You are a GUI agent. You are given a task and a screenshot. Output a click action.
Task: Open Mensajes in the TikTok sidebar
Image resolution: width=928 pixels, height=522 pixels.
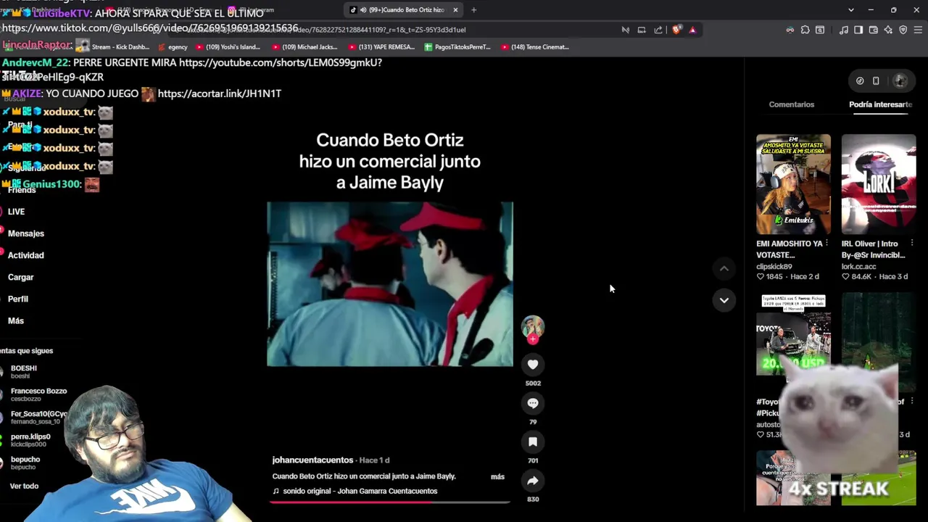point(26,233)
